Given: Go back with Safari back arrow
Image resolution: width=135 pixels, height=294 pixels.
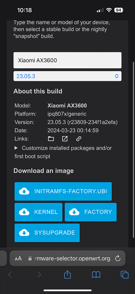Looking at the screenshot, I should pyautogui.click(x=10, y=275).
